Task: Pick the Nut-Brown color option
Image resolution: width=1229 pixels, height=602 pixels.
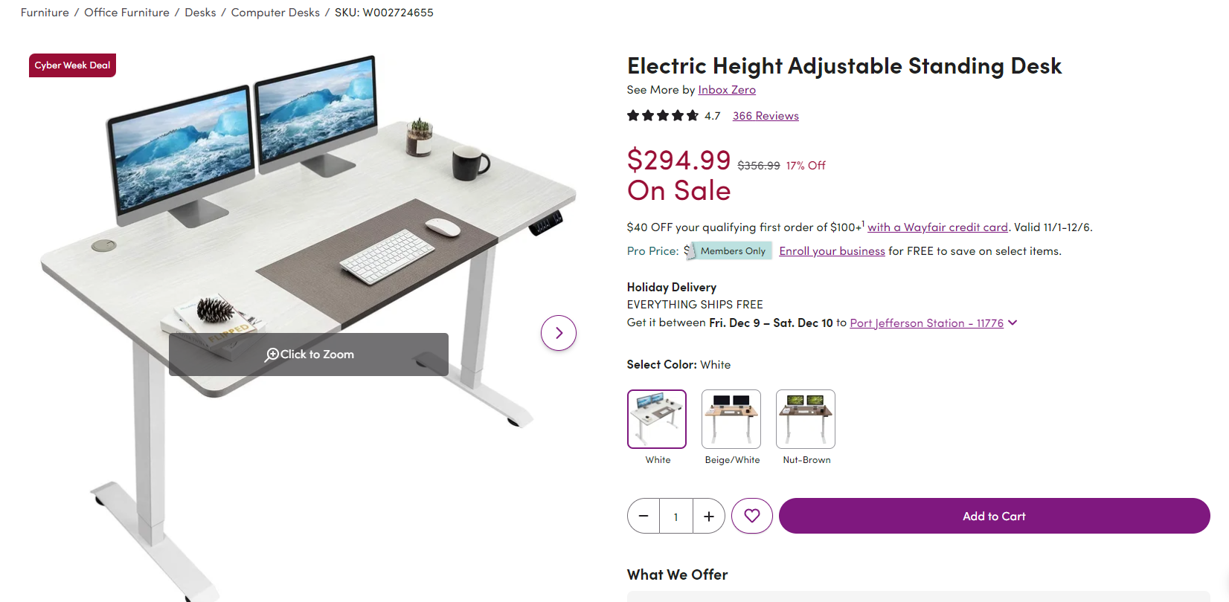Action: pos(806,419)
